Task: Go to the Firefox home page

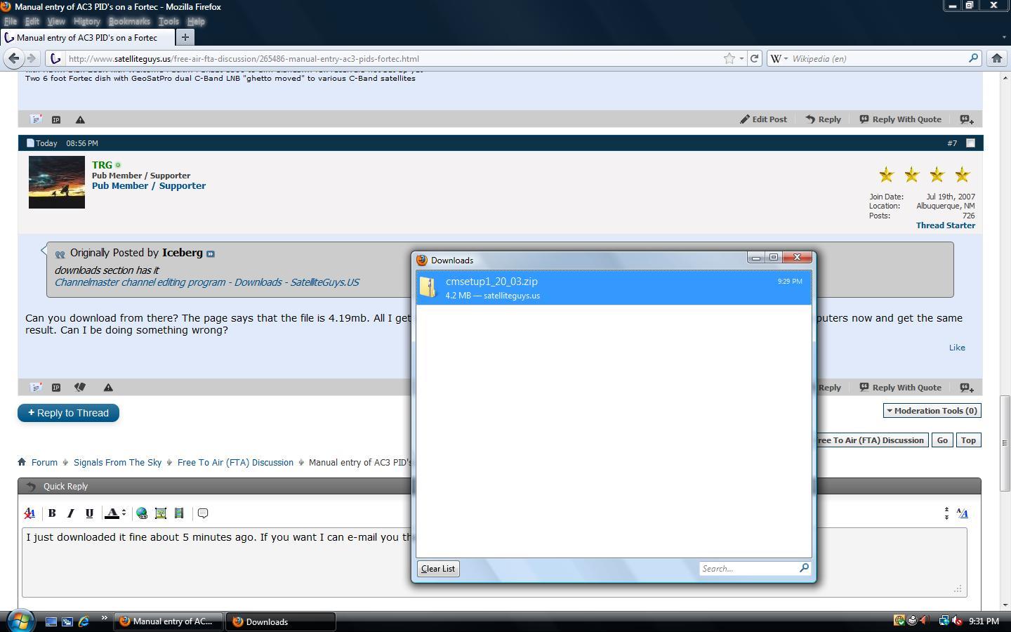Action: coord(996,59)
